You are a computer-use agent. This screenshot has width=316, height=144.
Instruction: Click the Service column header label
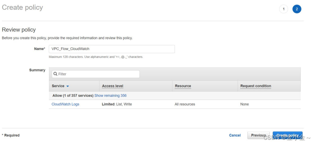[x=58, y=86]
